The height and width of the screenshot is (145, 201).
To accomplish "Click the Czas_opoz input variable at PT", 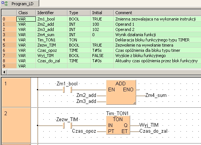I will [x=84, y=131].
